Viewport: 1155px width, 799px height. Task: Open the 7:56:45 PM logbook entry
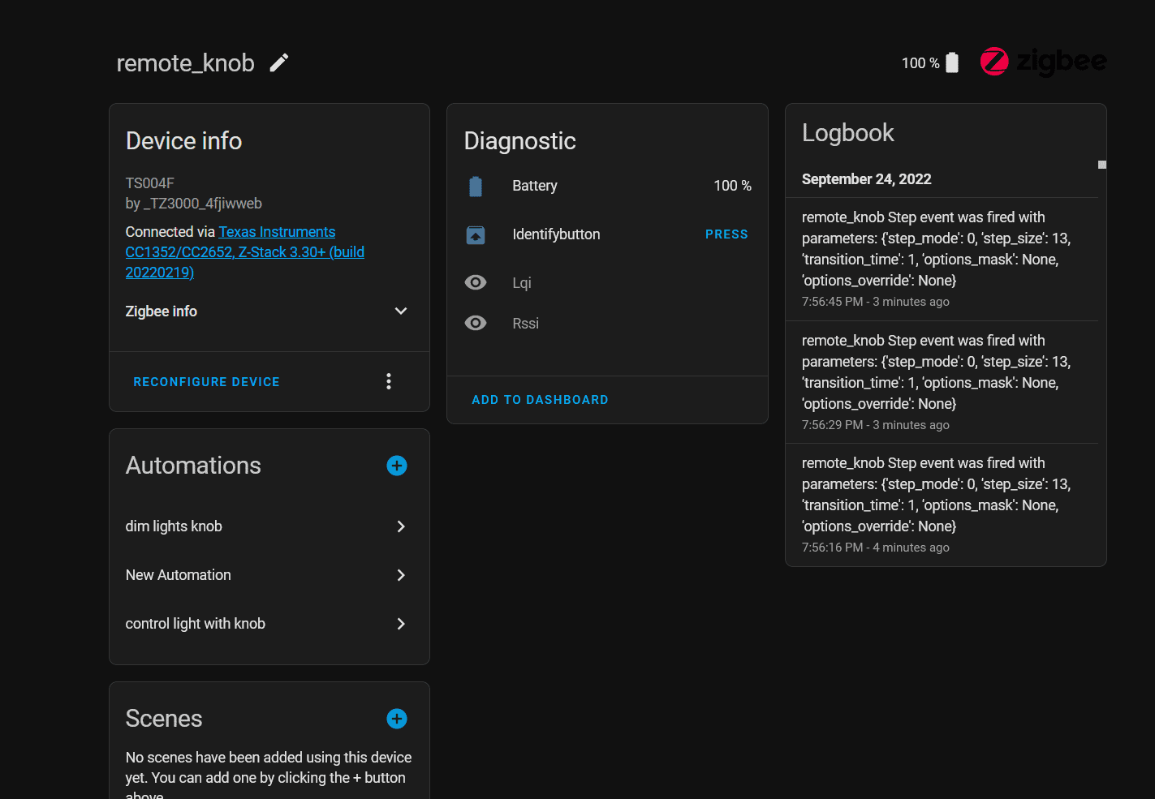pos(942,260)
